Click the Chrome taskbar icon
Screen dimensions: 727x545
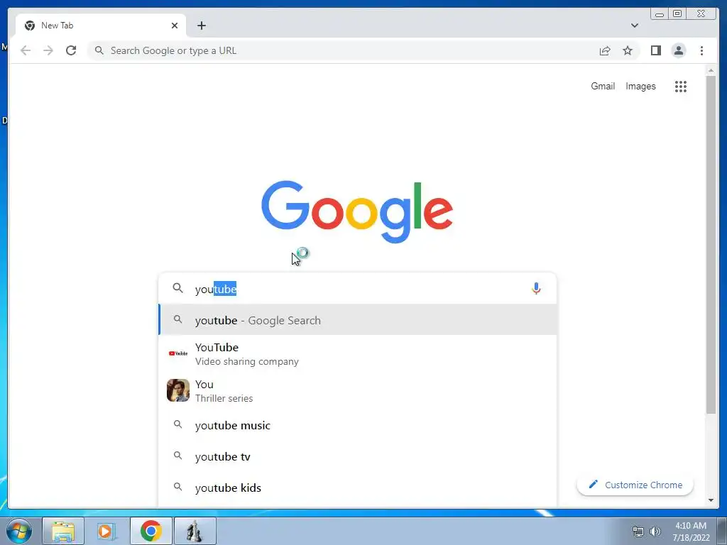[x=151, y=531]
